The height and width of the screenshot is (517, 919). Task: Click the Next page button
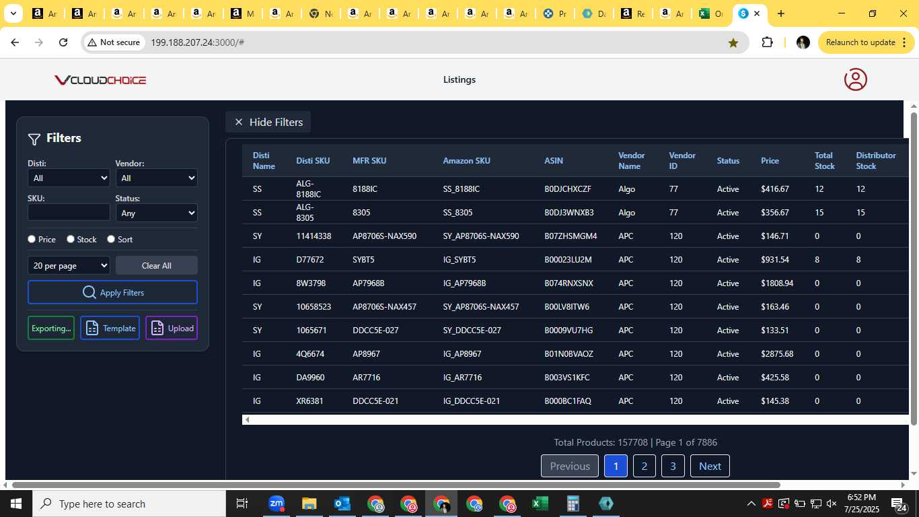click(x=710, y=466)
